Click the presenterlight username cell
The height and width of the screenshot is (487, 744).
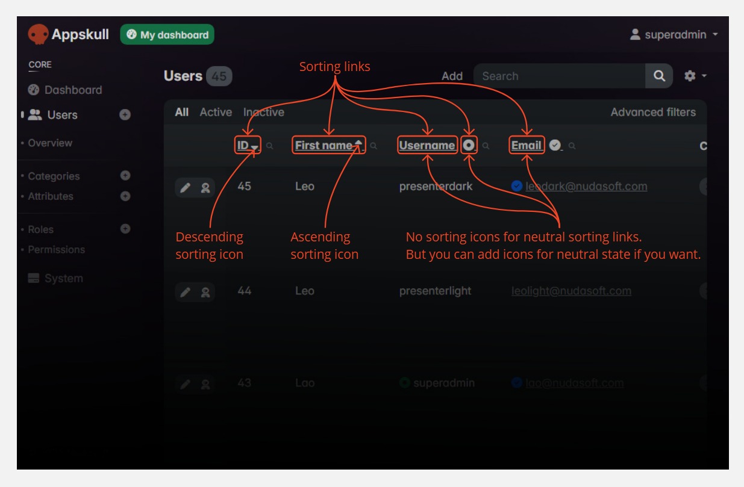point(435,291)
